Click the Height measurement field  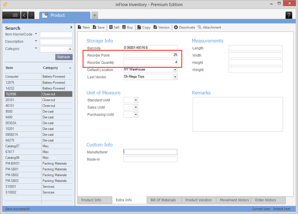coord(255,62)
